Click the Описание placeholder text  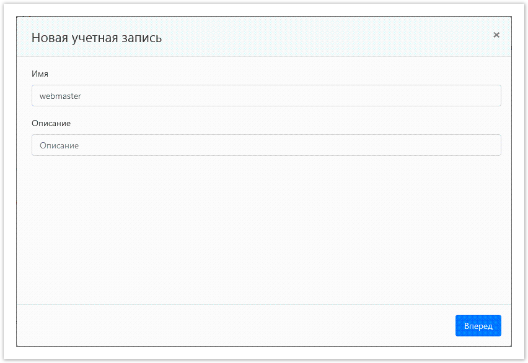click(59, 145)
